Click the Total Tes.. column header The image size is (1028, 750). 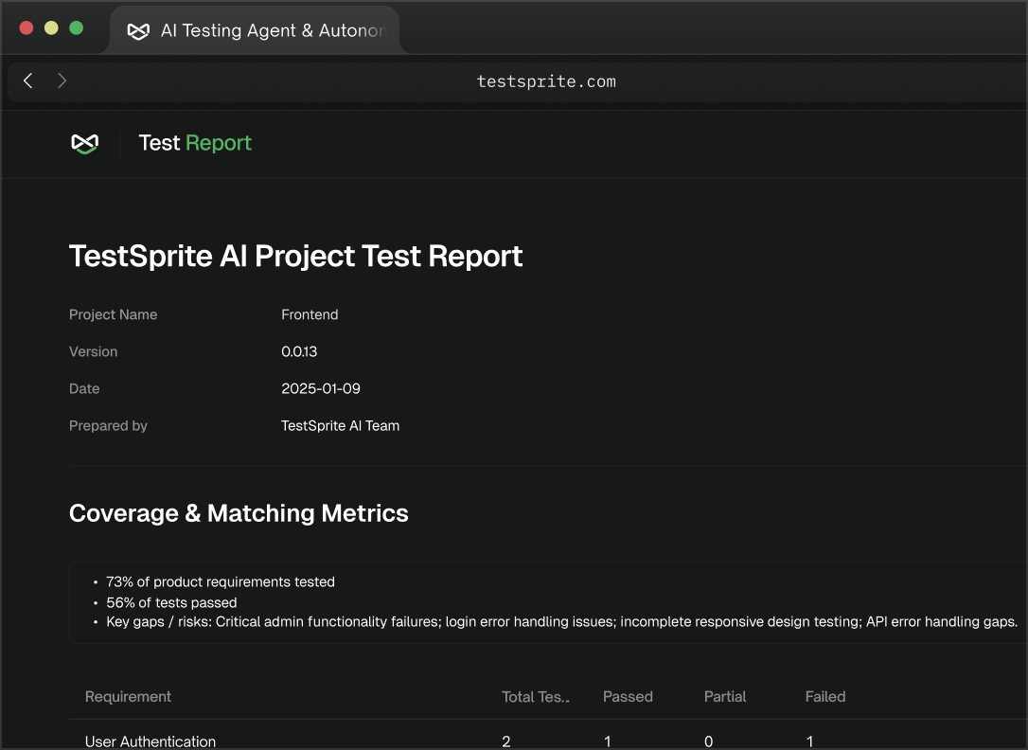click(536, 697)
